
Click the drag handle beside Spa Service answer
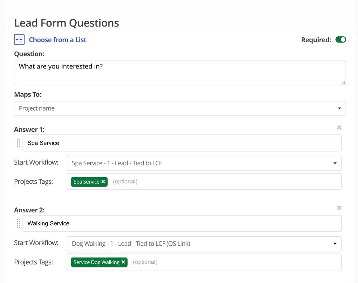[x=19, y=143]
